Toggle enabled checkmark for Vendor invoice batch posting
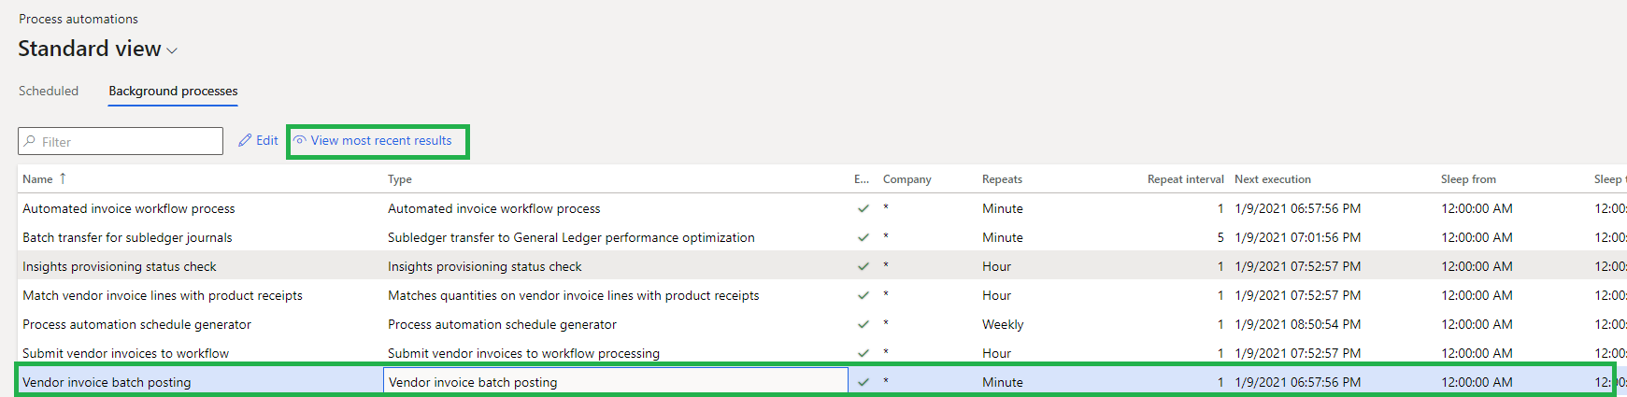Image resolution: width=1627 pixels, height=397 pixels. pos(863,382)
